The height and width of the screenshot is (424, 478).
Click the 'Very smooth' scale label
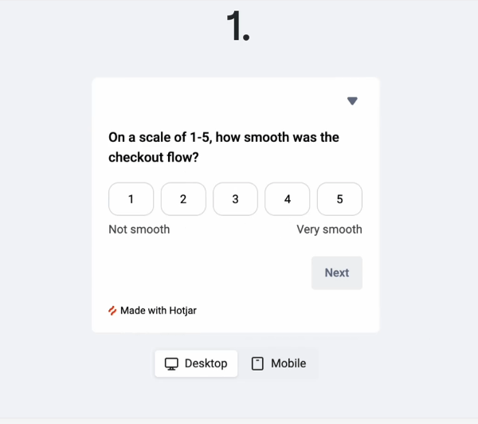click(330, 230)
